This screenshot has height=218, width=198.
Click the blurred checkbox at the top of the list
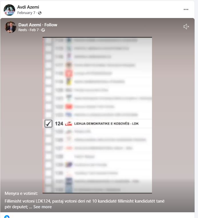pyautogui.click(x=48, y=41)
